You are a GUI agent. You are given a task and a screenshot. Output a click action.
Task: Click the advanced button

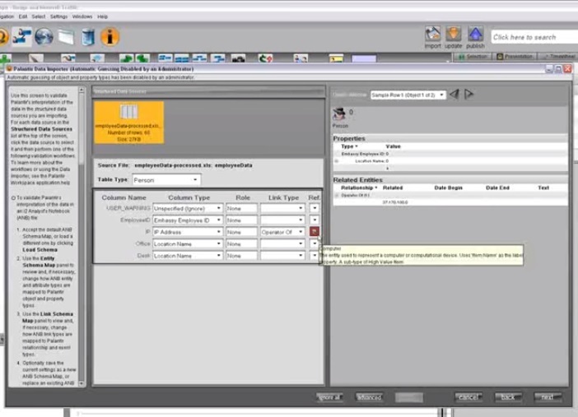click(x=370, y=396)
